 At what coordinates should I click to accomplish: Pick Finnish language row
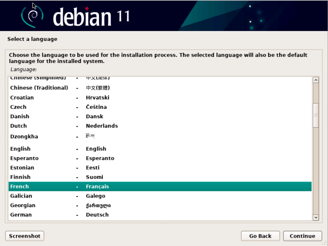click(20, 177)
